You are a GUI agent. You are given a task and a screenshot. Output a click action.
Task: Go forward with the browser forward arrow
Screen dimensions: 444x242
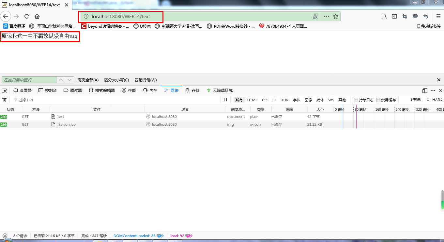pos(16,16)
